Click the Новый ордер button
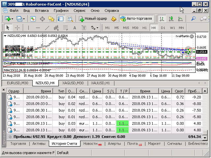 93,18
